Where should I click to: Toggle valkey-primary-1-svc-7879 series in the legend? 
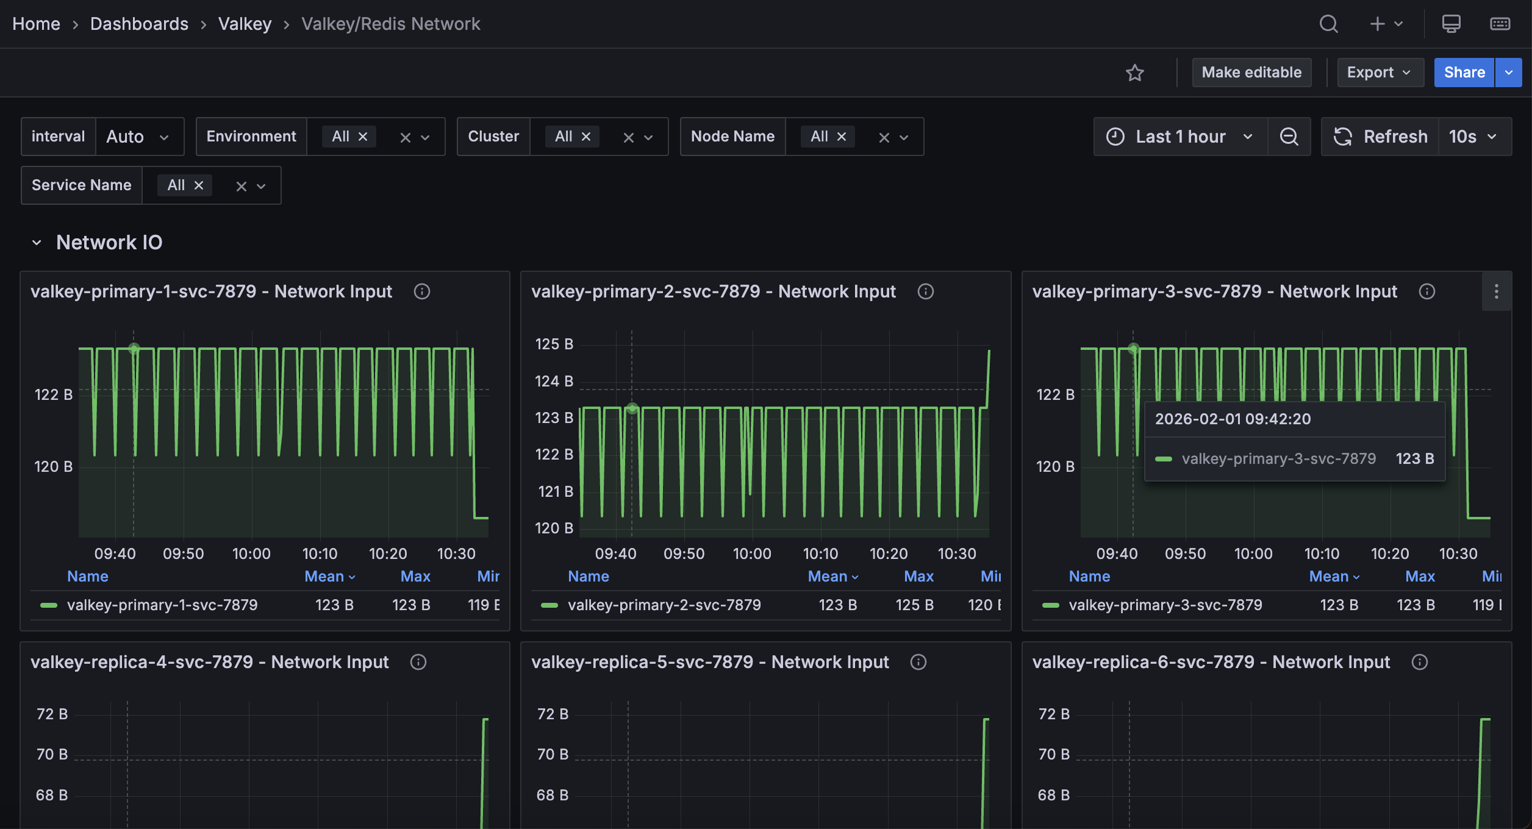(163, 605)
